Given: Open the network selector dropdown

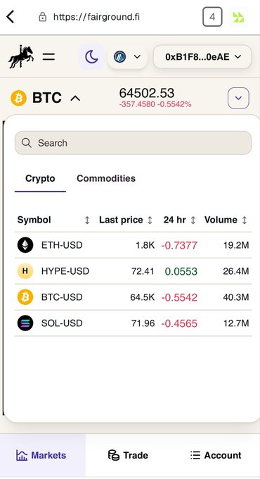Looking at the screenshot, I should 127,57.
